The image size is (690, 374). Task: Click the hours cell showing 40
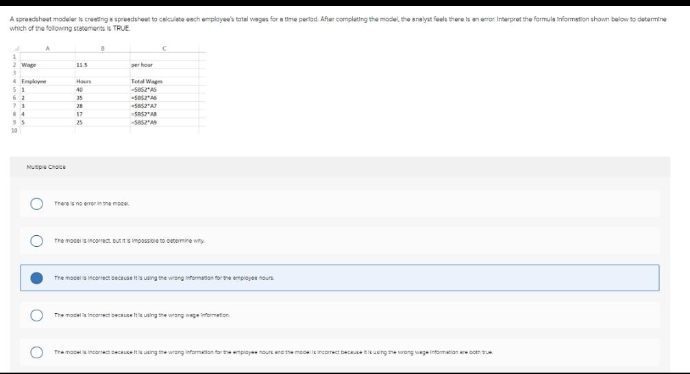point(102,90)
